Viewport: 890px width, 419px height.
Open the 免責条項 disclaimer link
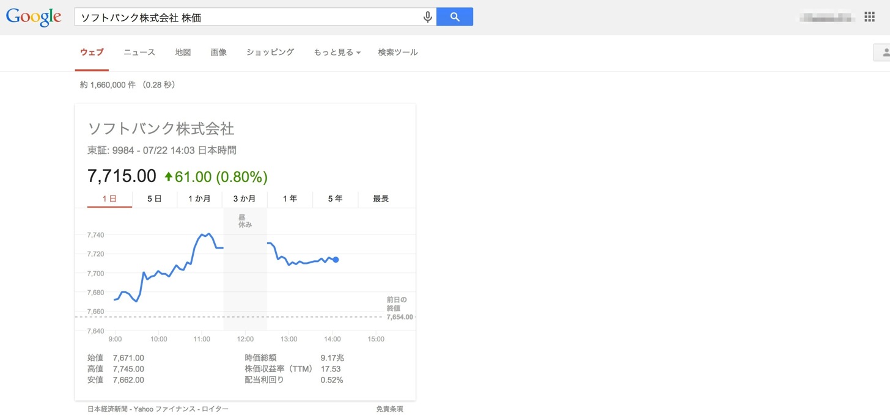click(x=389, y=409)
